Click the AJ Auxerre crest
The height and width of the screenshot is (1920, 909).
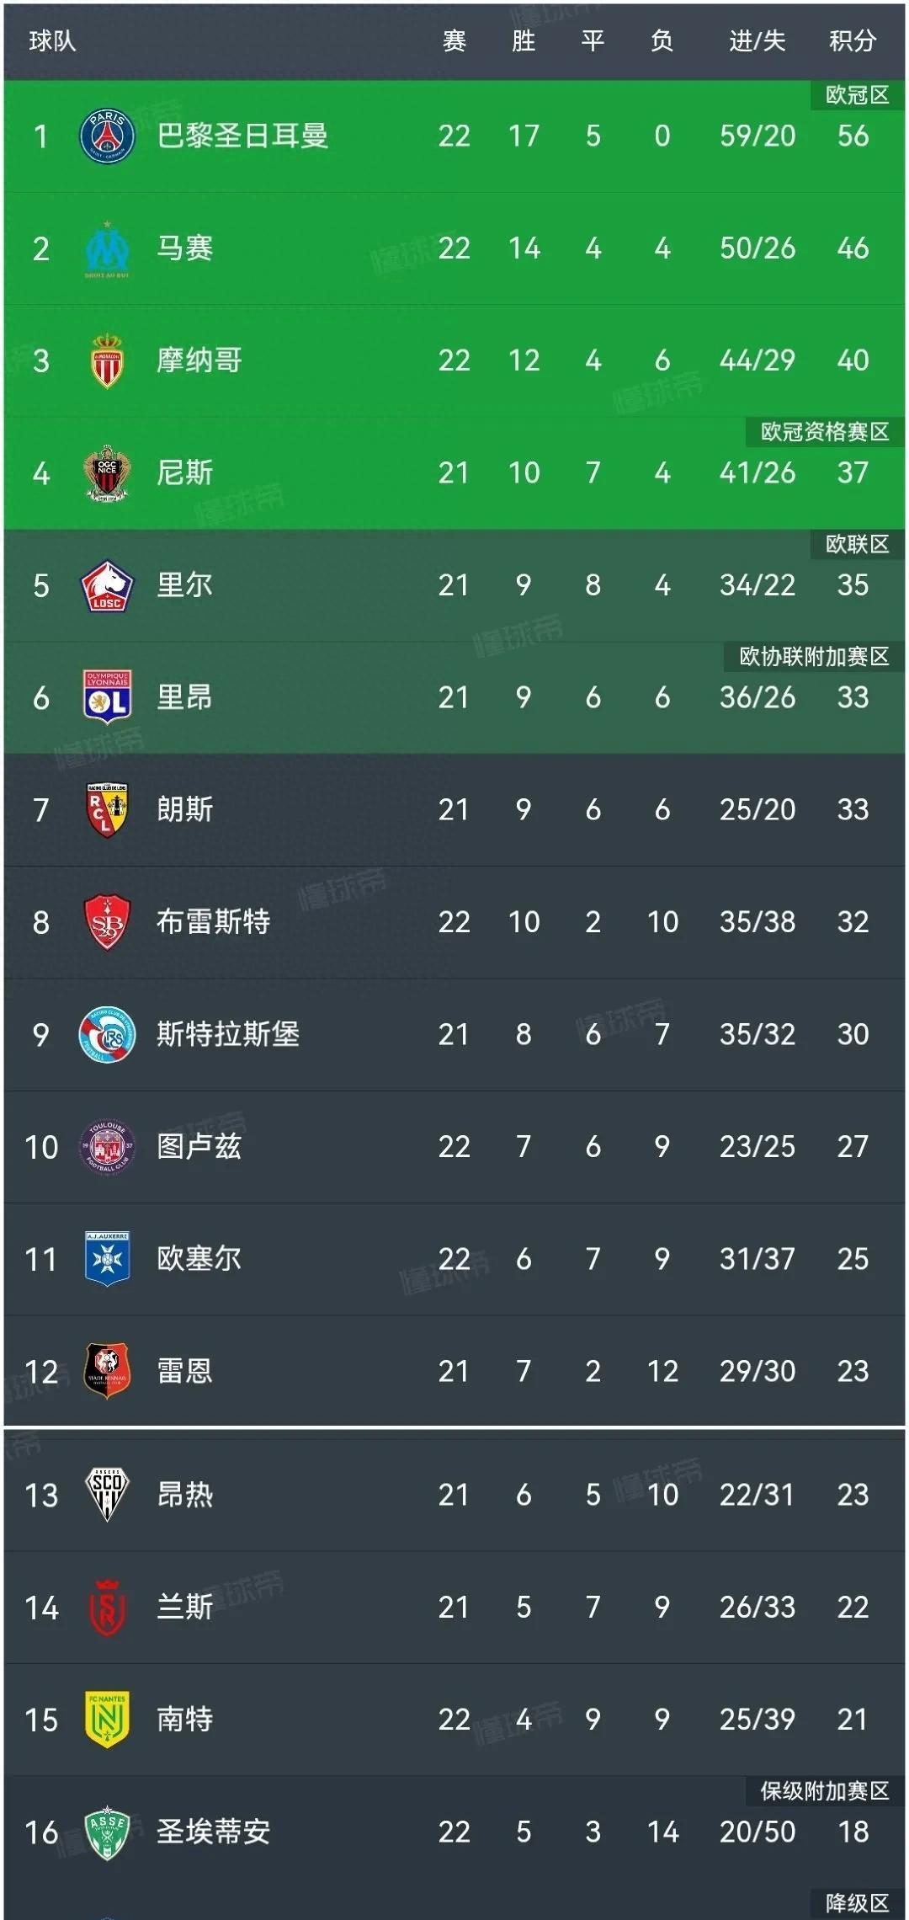(x=107, y=1259)
